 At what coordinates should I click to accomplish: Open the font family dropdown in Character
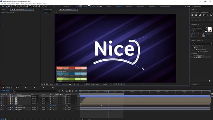(198, 28)
